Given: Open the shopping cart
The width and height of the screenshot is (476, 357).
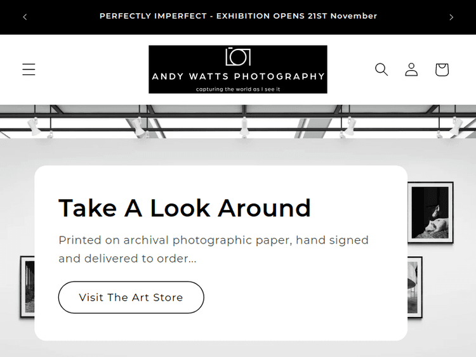Looking at the screenshot, I should (442, 70).
